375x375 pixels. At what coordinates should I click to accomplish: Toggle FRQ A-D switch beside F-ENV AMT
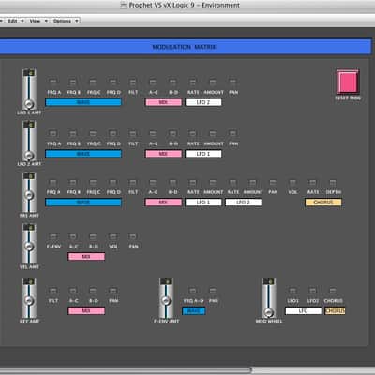(193, 291)
